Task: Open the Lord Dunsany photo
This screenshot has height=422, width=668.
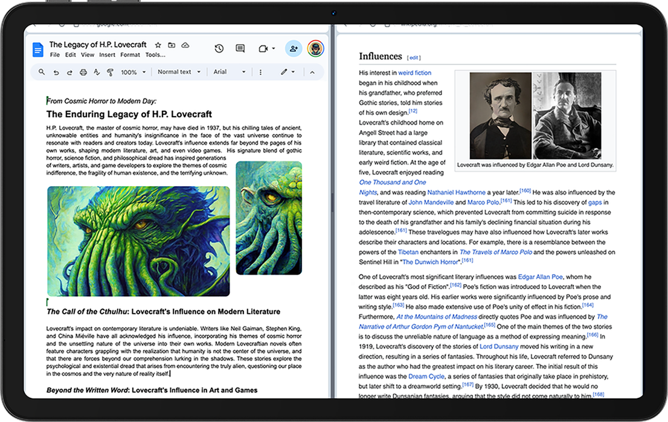Action: click(567, 115)
